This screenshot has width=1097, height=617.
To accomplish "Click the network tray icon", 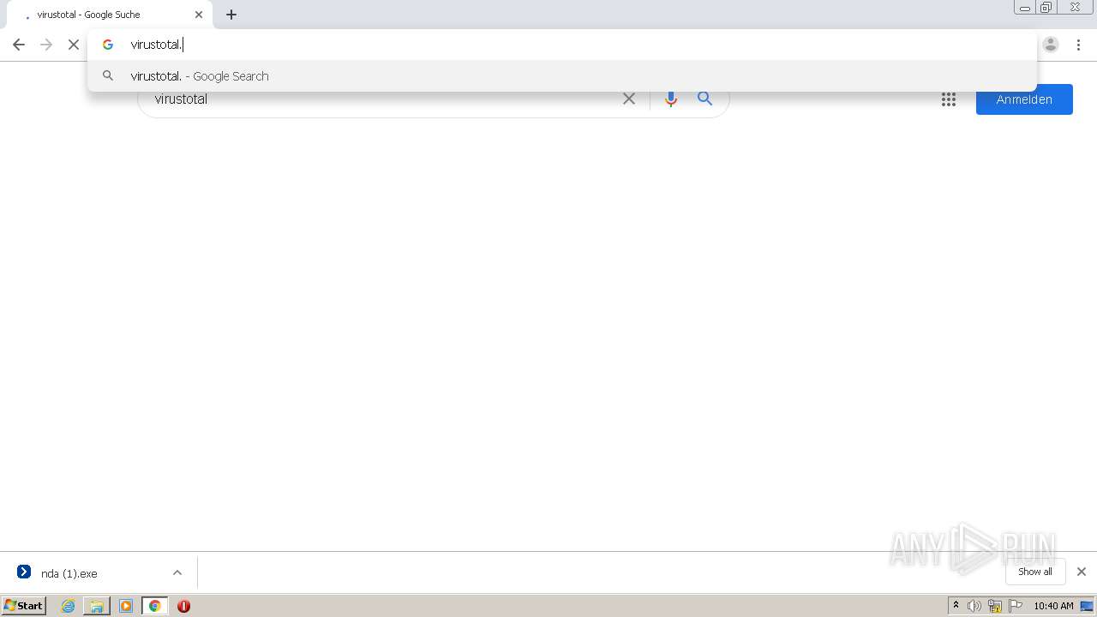I will [x=995, y=606].
